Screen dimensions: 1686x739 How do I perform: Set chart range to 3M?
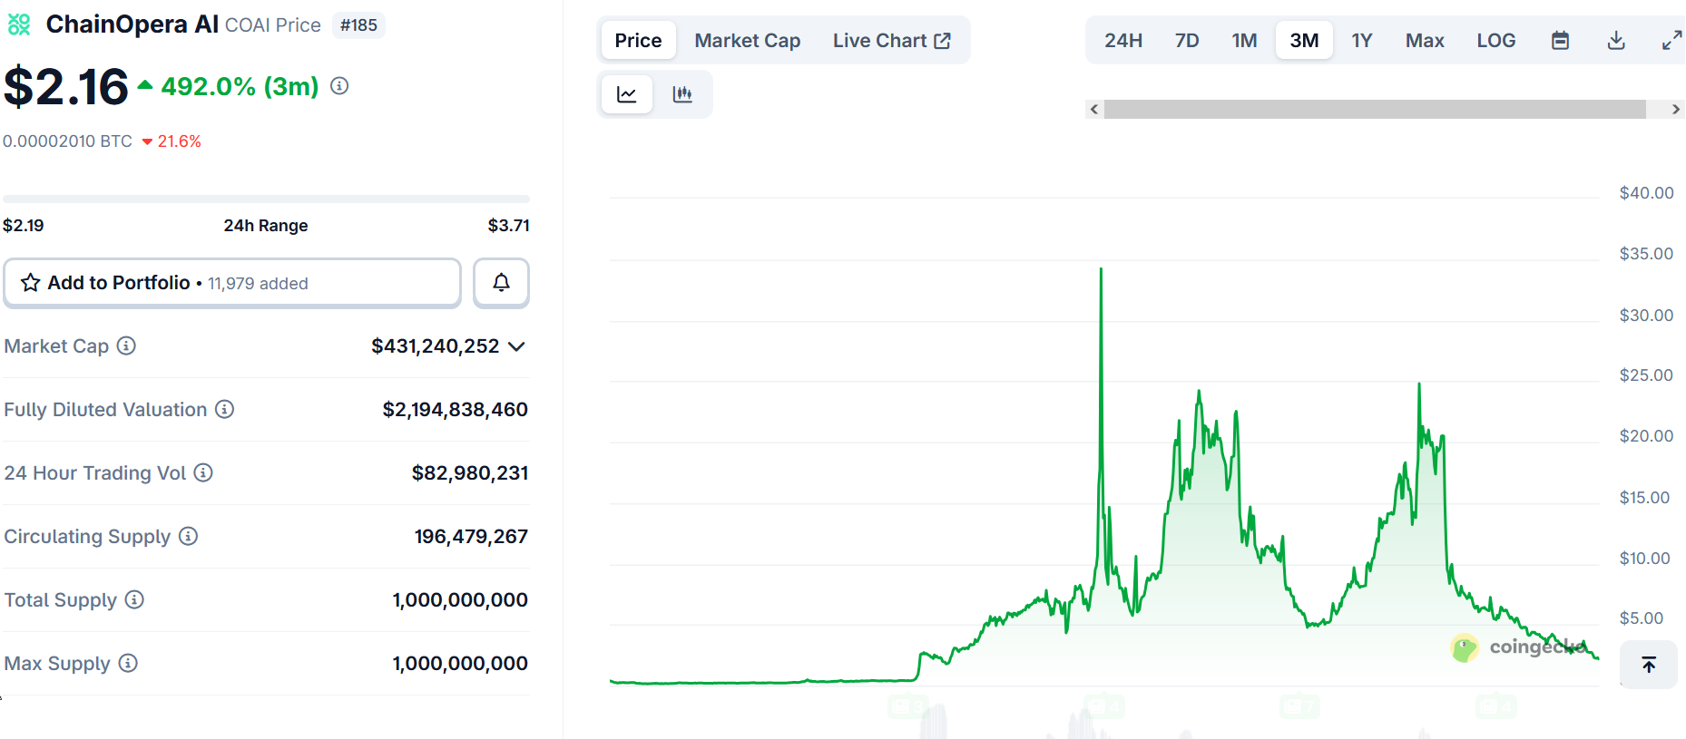coord(1304,41)
